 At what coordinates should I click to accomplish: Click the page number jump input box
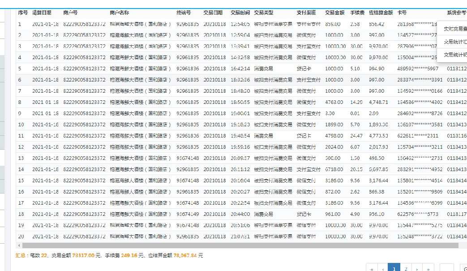click(447, 268)
